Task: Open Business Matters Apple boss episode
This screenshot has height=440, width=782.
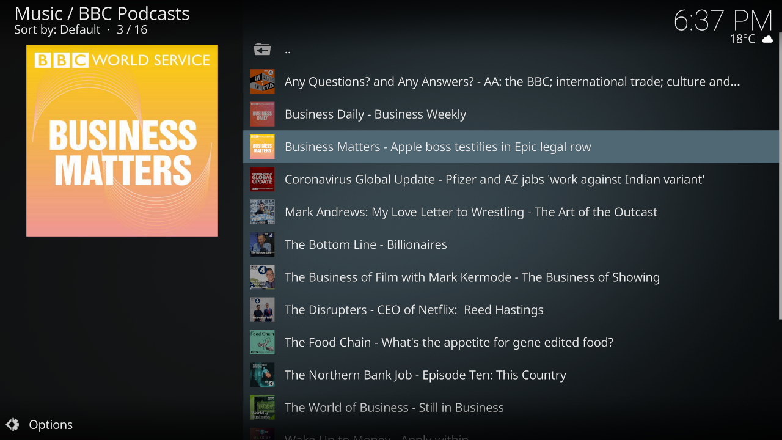Action: click(437, 147)
